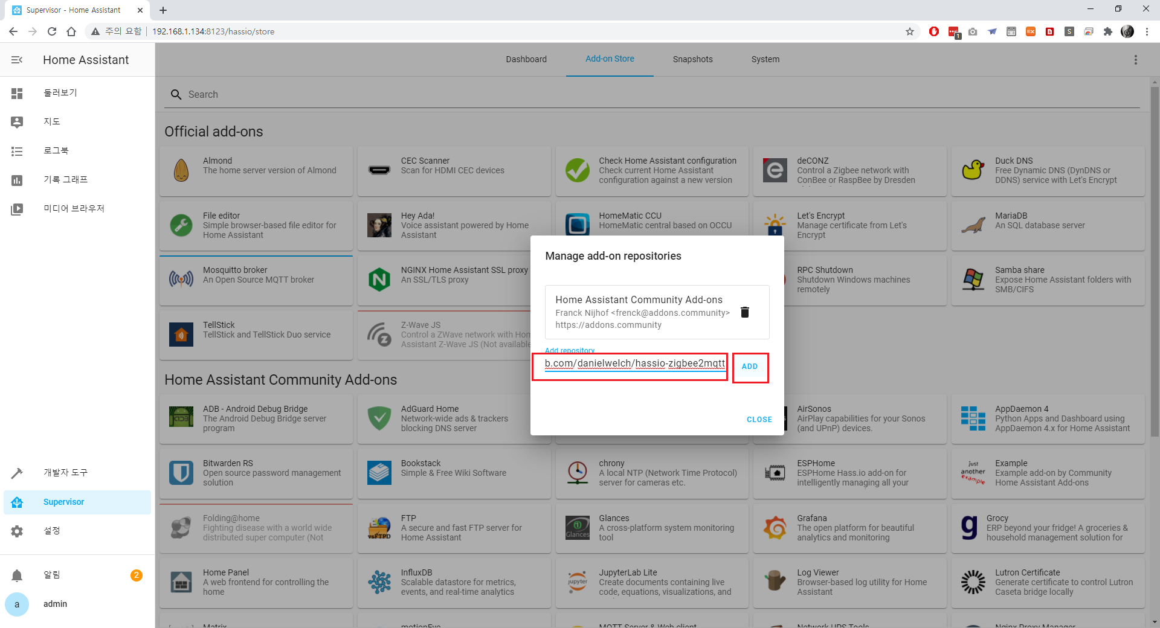Open the deCONZ add-on

point(849,171)
